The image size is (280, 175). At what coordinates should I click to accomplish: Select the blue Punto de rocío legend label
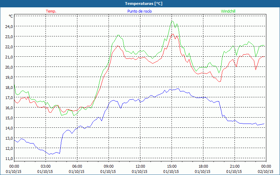(x=139, y=11)
